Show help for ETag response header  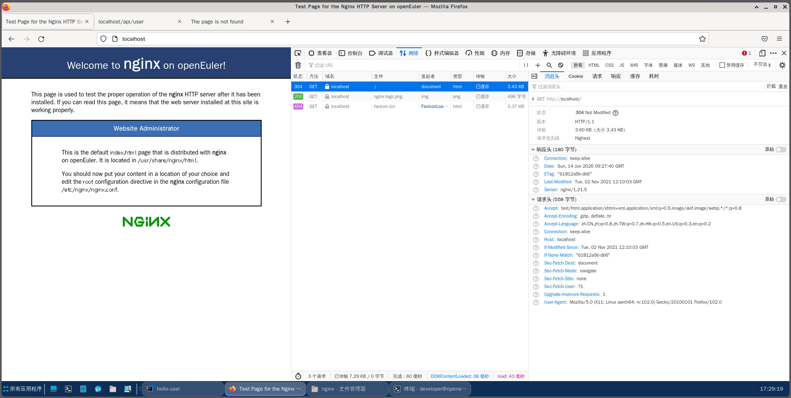click(x=536, y=174)
